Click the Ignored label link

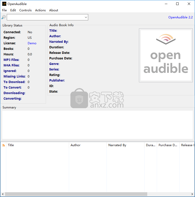10,71
